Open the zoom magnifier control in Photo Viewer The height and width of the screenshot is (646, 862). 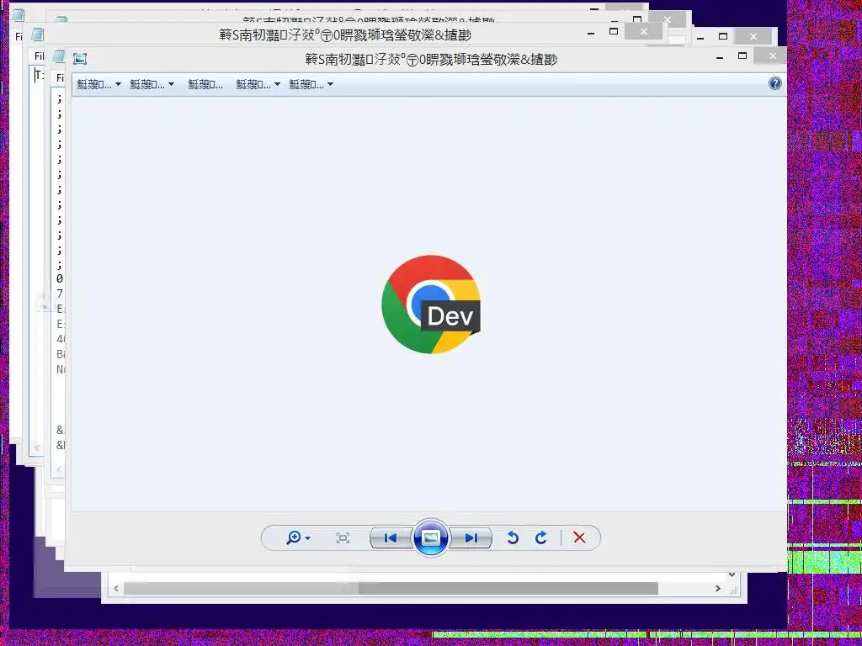click(298, 537)
